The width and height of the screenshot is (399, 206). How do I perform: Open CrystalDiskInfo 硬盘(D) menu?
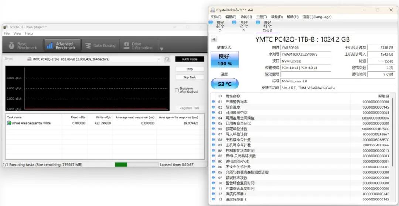point(277,17)
